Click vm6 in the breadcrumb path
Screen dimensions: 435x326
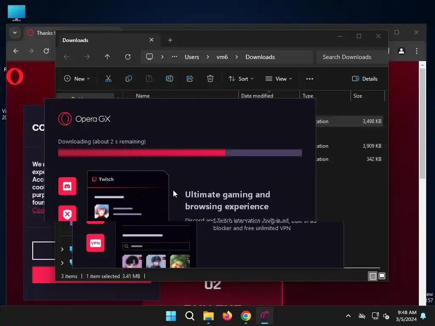click(x=222, y=57)
